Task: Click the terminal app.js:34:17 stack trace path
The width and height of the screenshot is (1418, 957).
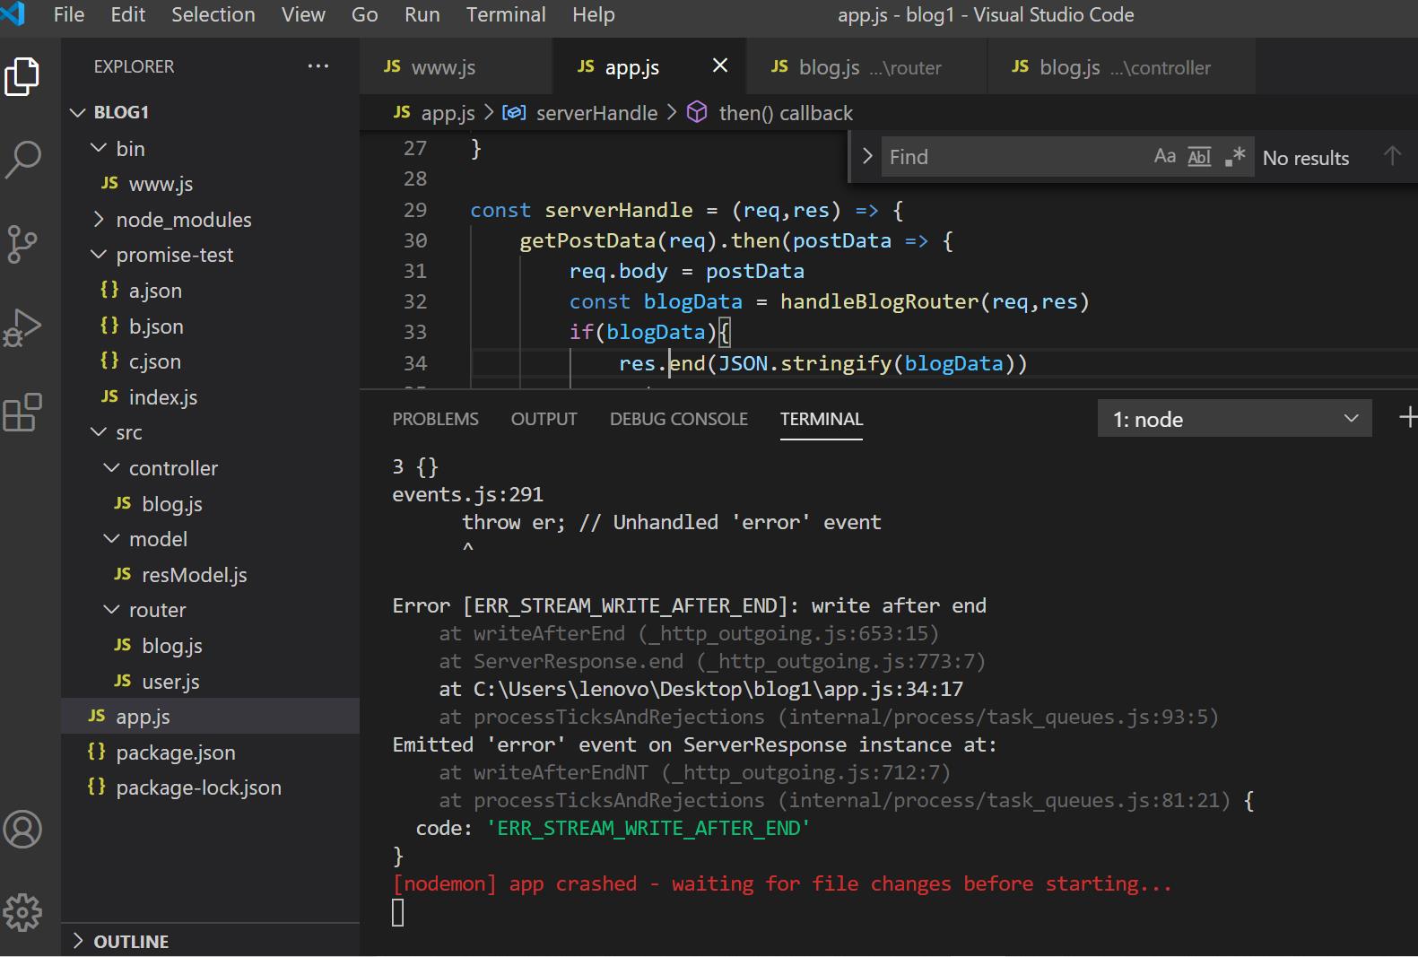Action: point(718,689)
